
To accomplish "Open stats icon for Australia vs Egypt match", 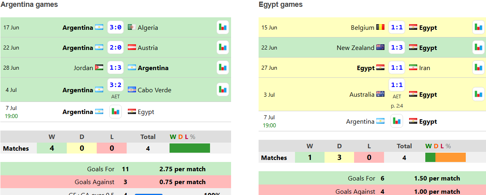I will pos(478,94).
